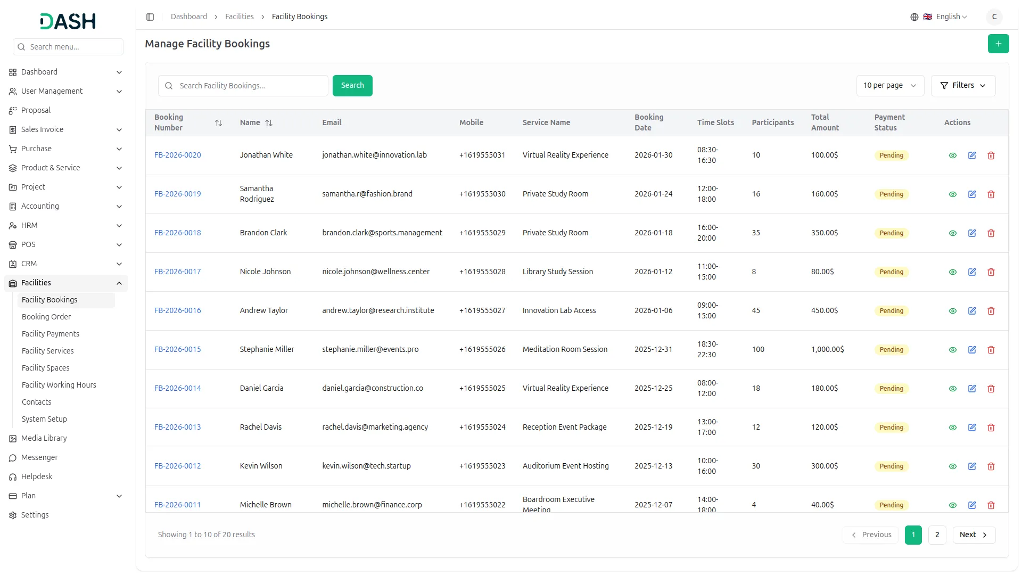Image resolution: width=1022 pixels, height=575 pixels.
Task: Click the green Search button
Action: click(352, 86)
